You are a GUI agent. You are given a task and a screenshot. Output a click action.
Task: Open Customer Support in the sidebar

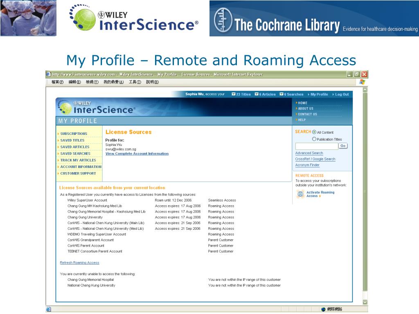point(78,173)
